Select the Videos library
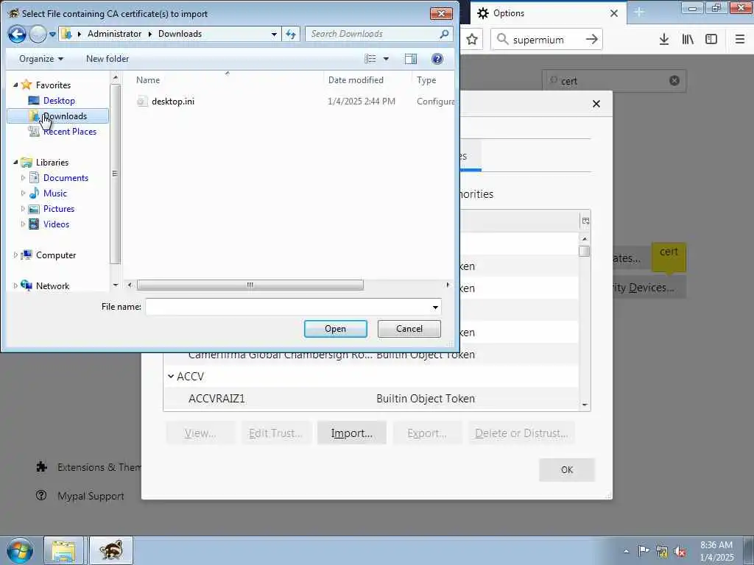 [x=56, y=224]
